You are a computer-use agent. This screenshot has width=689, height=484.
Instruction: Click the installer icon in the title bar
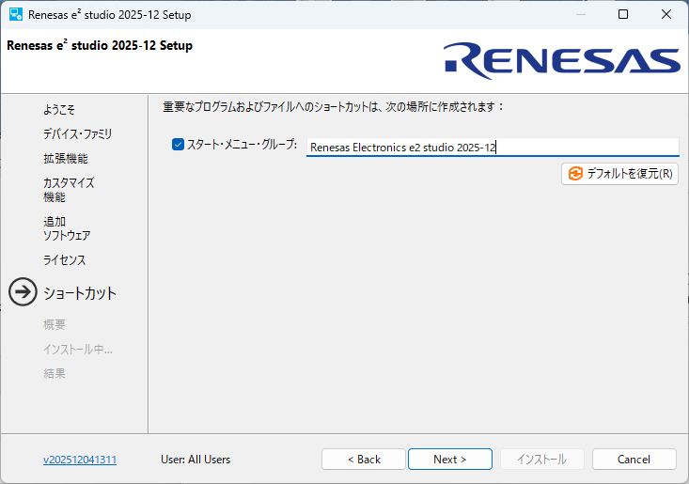[16, 15]
